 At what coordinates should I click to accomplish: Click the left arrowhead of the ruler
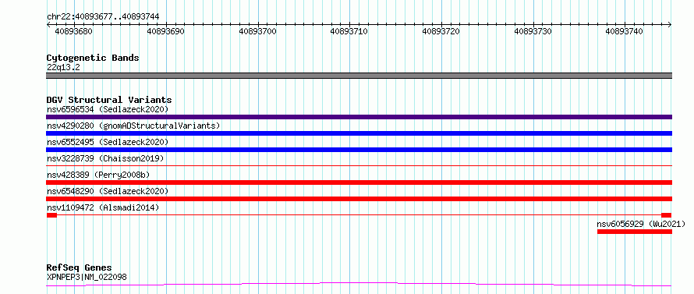(49, 25)
